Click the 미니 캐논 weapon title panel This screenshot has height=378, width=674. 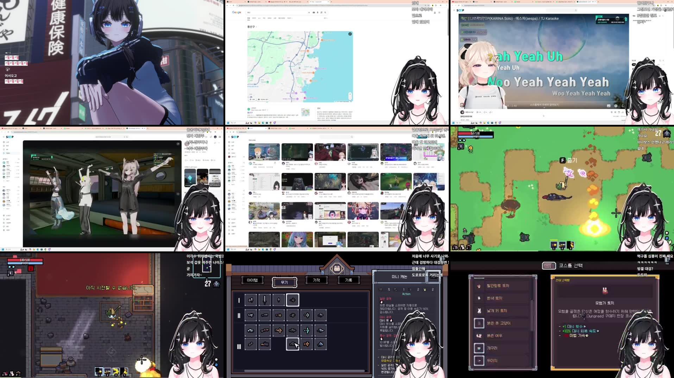click(399, 277)
